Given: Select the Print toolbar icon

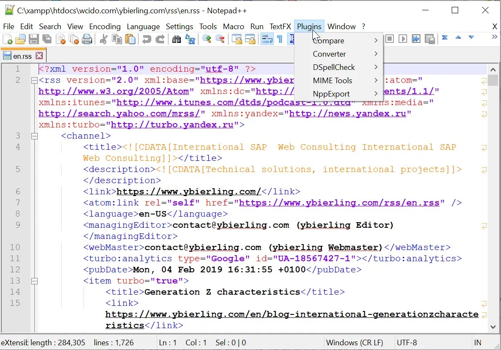Looking at the screenshot, I should pos(87,39).
